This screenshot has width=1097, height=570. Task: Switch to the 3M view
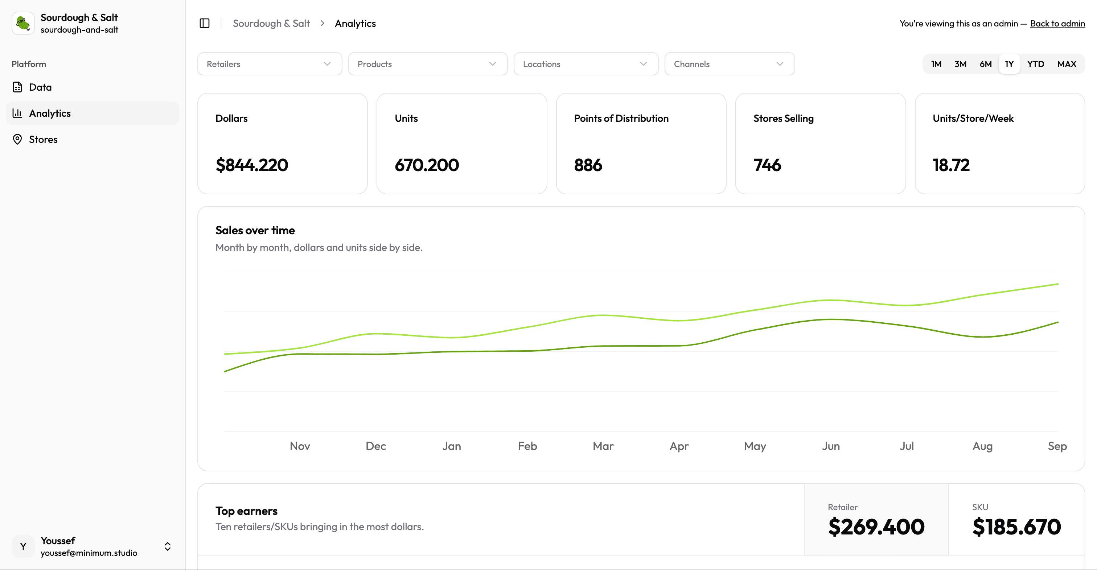coord(961,64)
